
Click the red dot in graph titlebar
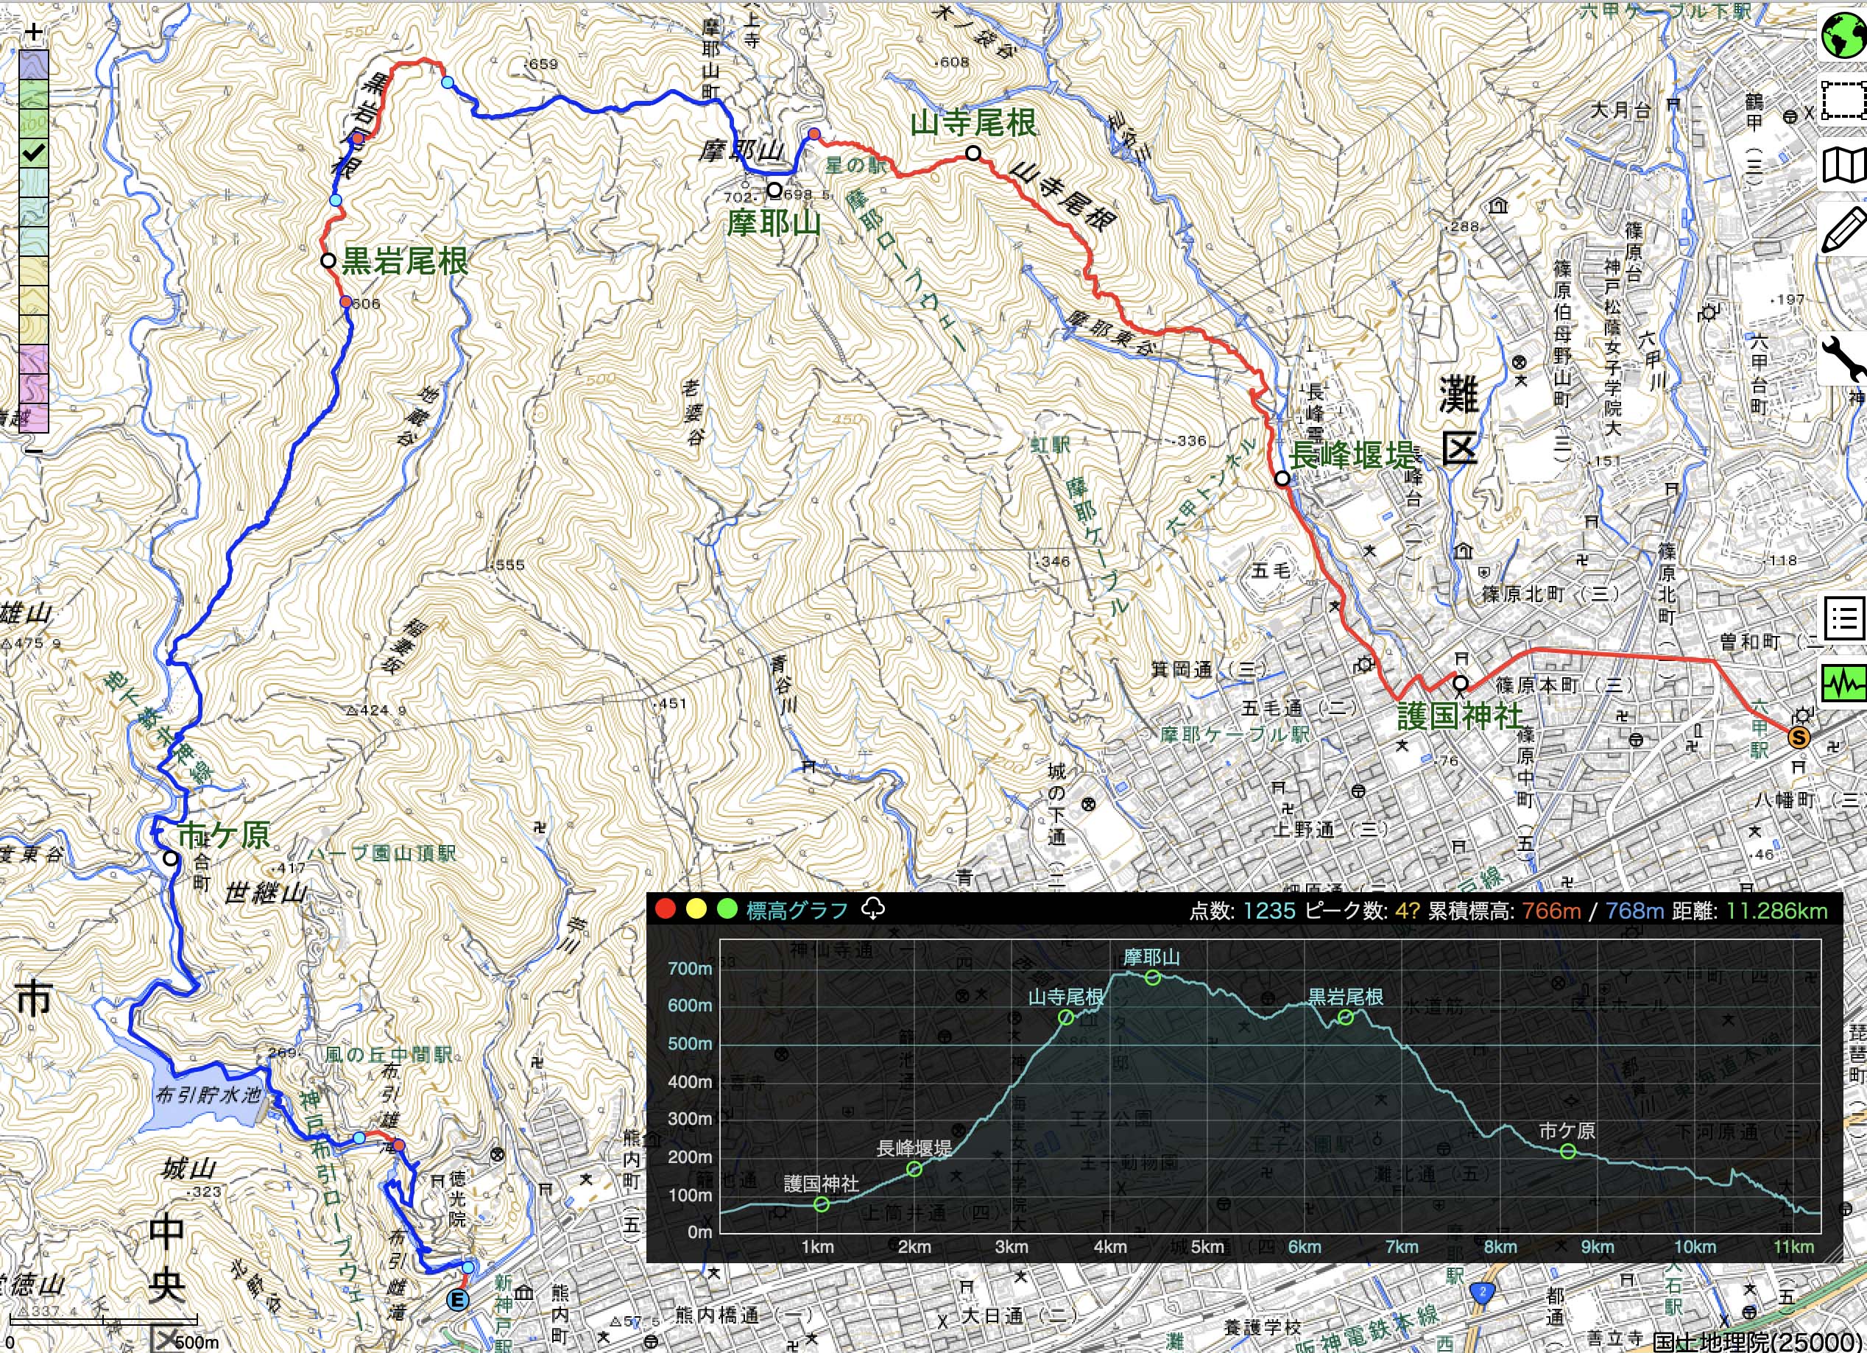coord(665,909)
